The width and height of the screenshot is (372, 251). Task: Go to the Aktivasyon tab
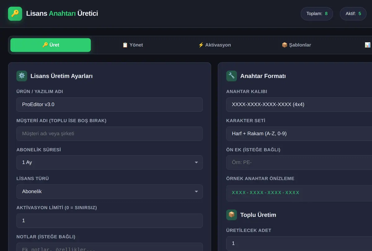(x=215, y=45)
